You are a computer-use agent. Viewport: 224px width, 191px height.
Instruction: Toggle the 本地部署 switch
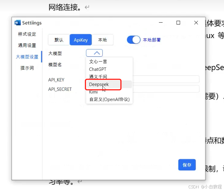pyautogui.click(x=134, y=40)
